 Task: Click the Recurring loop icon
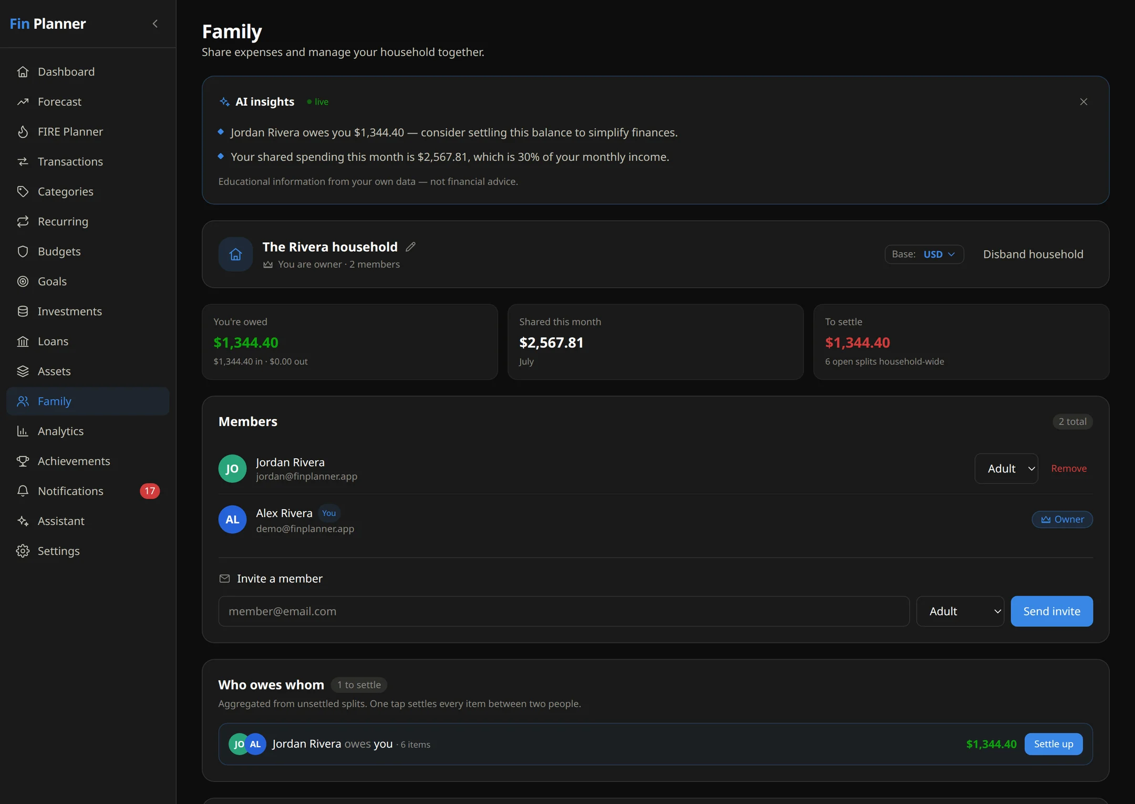click(23, 221)
